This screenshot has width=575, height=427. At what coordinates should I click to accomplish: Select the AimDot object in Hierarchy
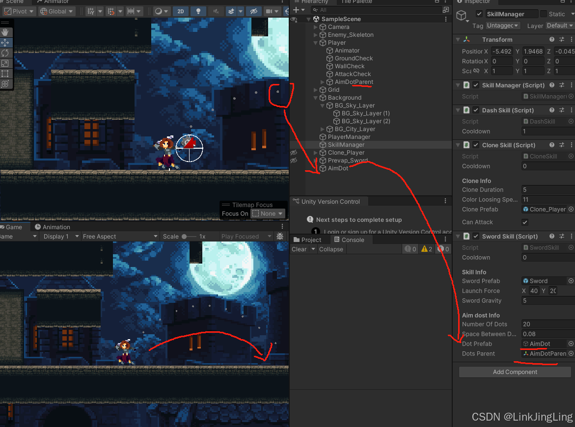[x=338, y=169]
